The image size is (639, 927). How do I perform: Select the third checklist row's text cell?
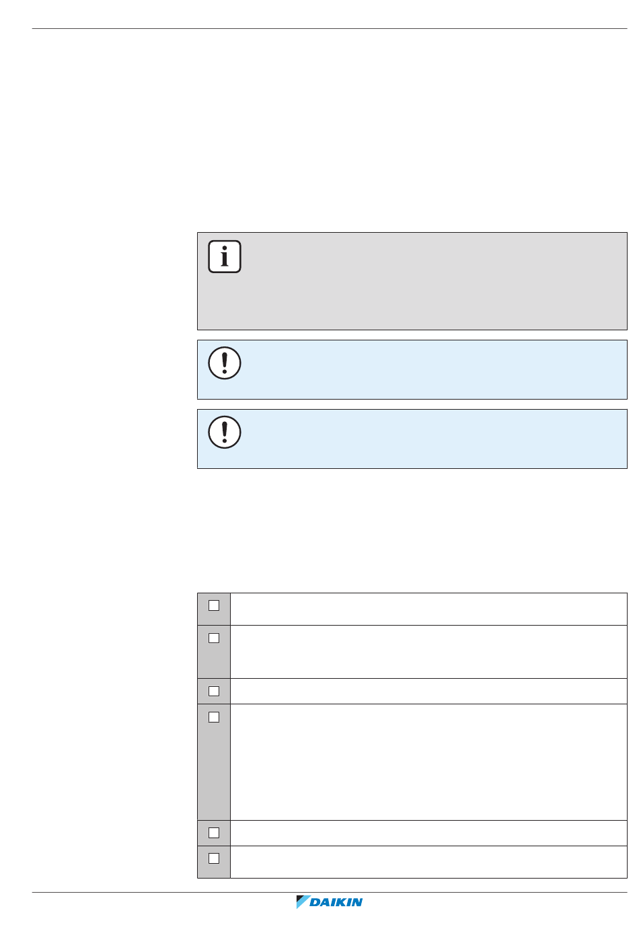(x=428, y=691)
